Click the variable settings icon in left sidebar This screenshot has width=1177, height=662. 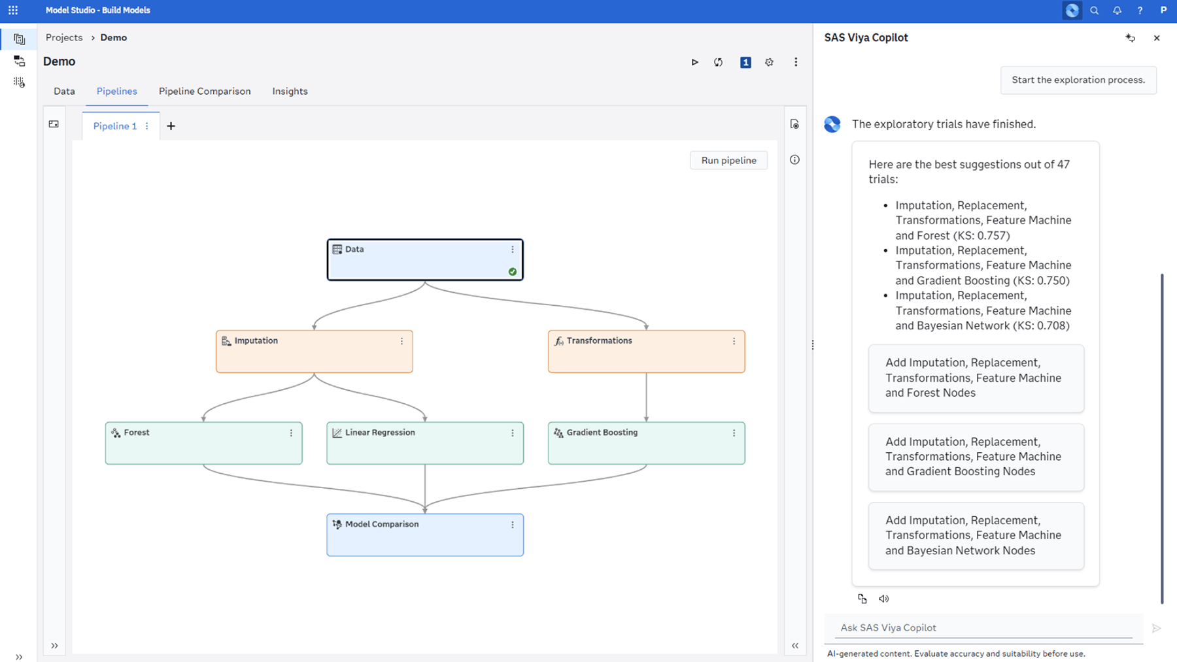(x=19, y=82)
